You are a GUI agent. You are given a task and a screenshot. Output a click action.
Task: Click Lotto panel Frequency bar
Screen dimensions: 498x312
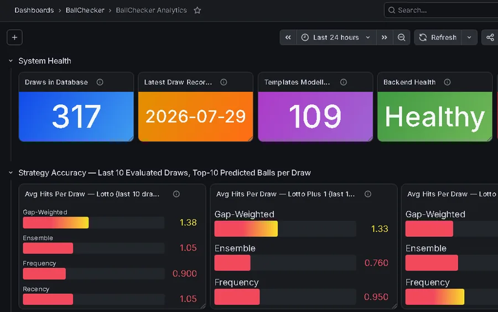coord(94,274)
